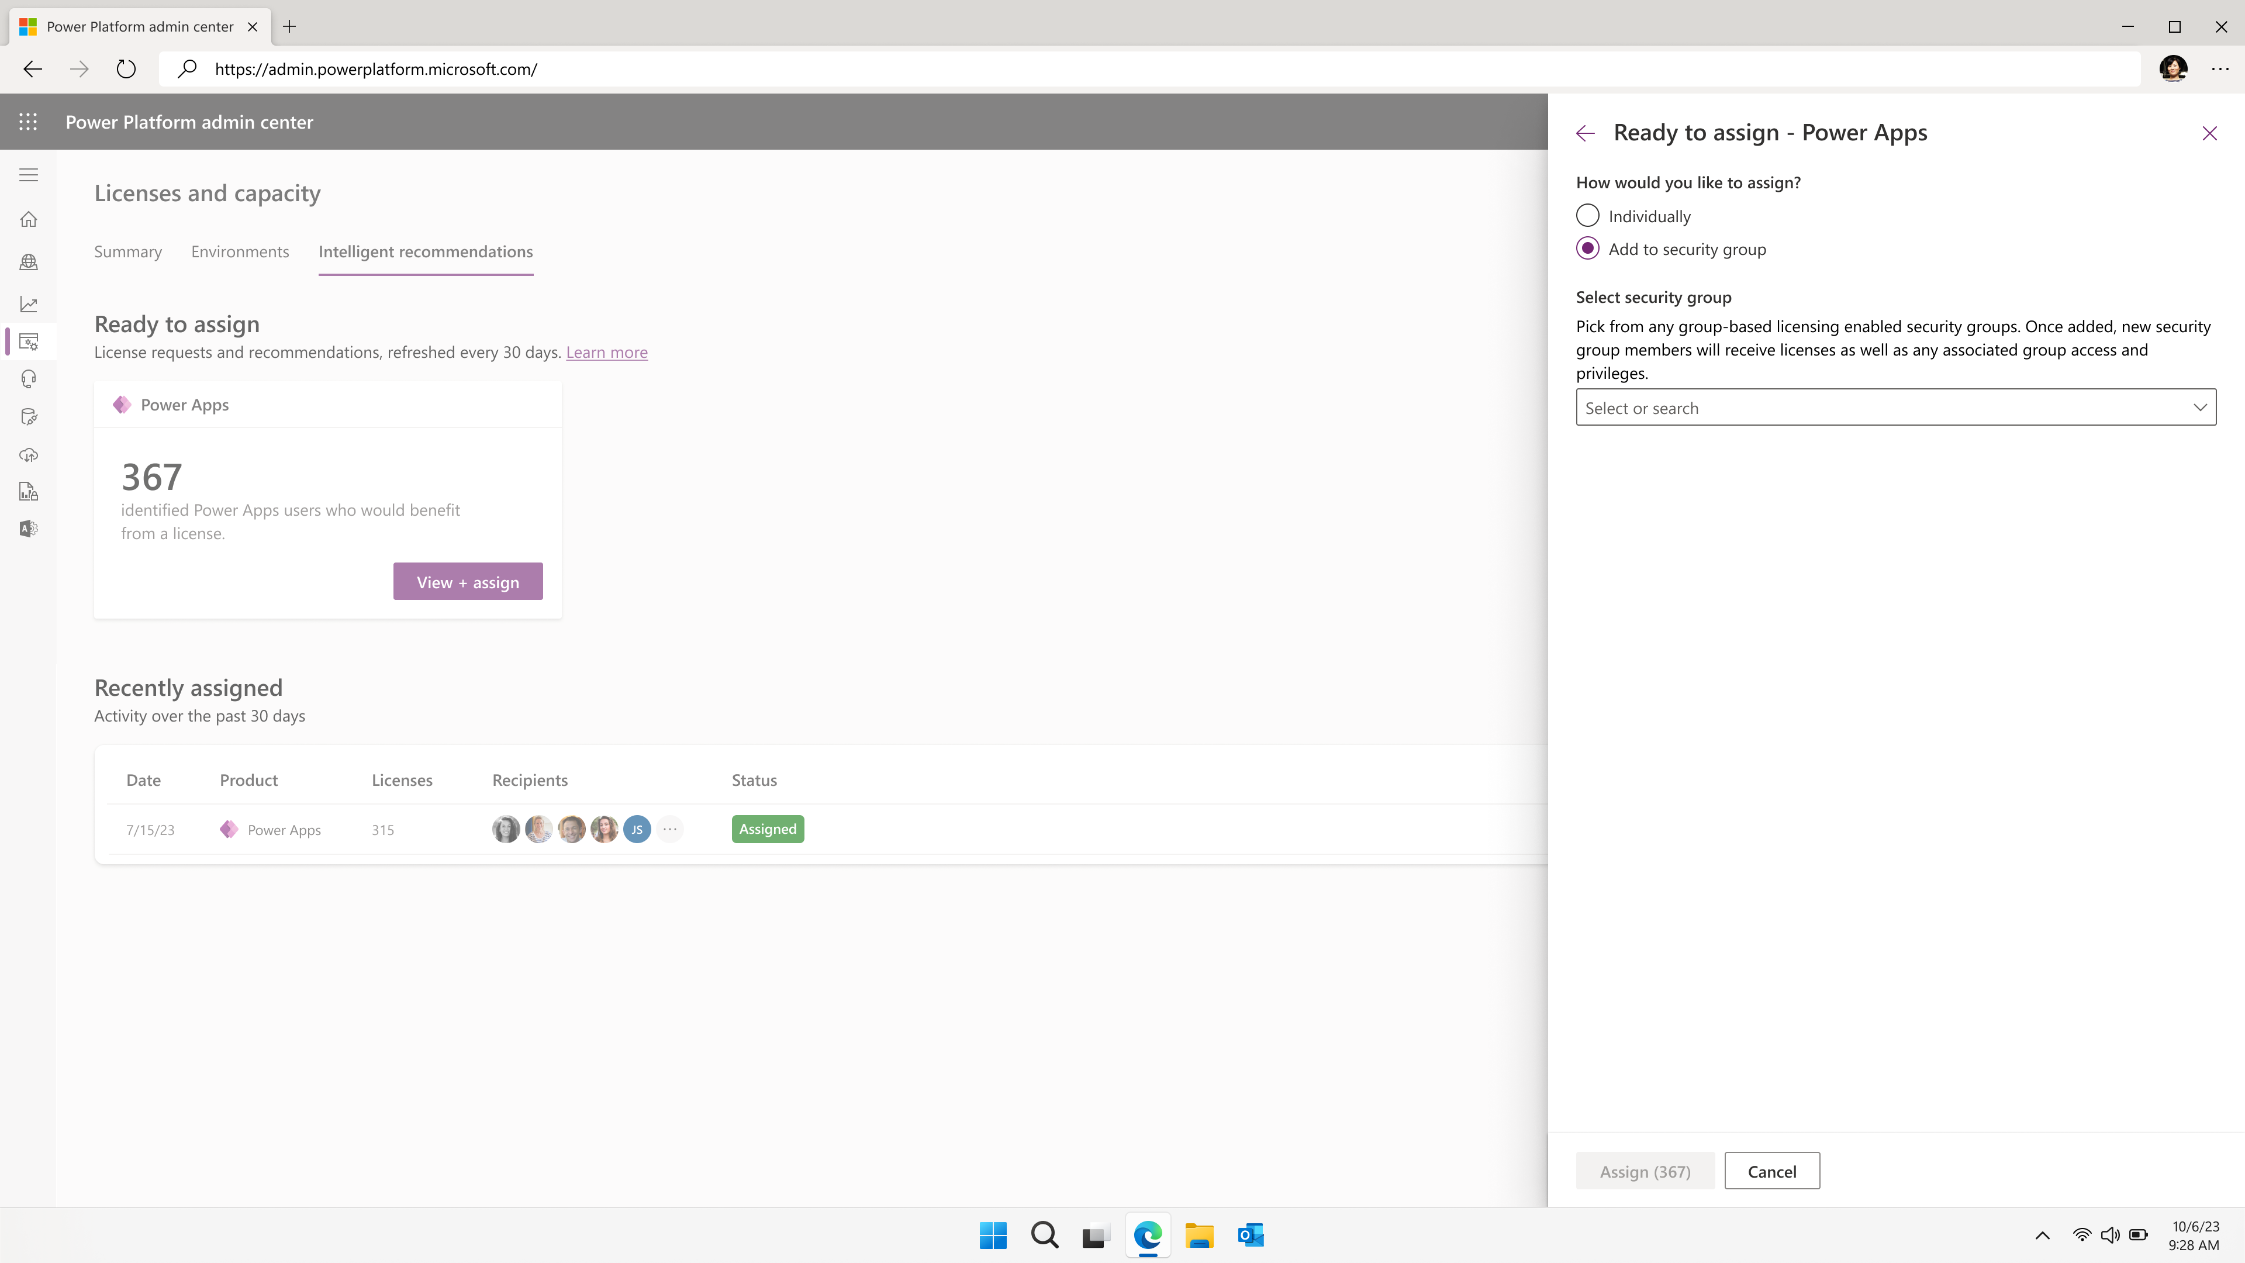This screenshot has height=1263, width=2245.
Task: Click the back arrow in assign panel
Action: click(x=1586, y=133)
